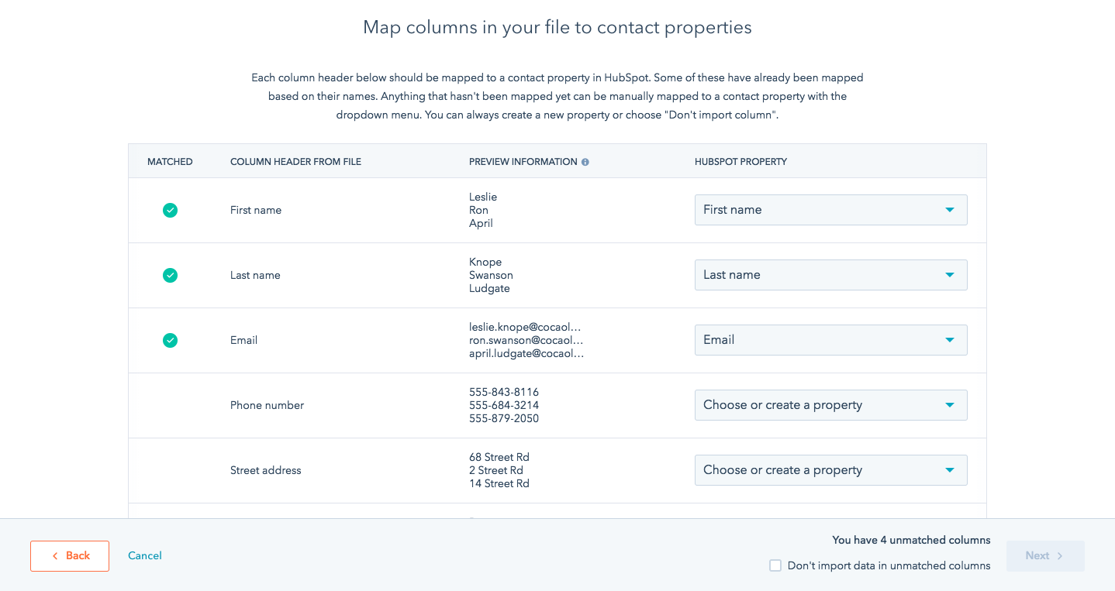Select the Phone number row label

tap(267, 404)
